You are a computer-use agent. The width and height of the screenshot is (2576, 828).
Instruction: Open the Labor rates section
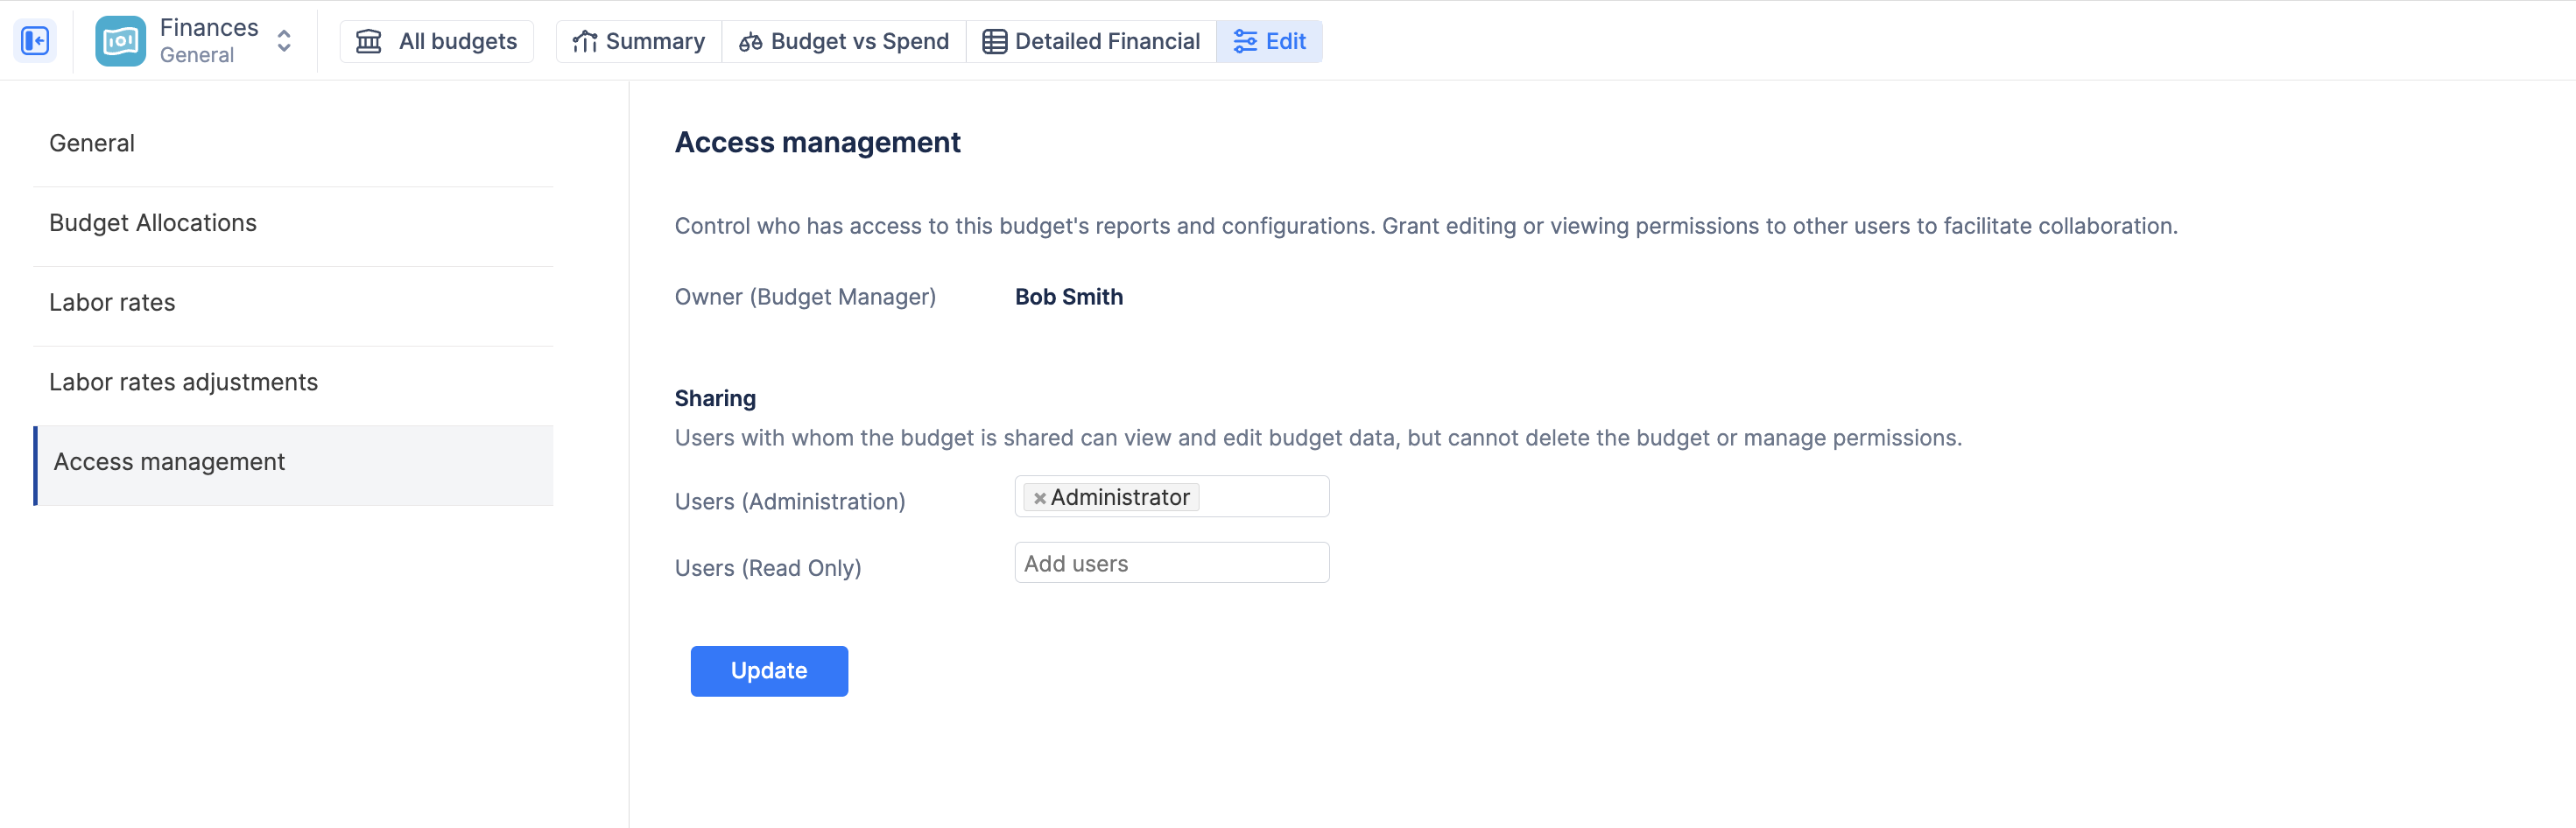click(112, 303)
